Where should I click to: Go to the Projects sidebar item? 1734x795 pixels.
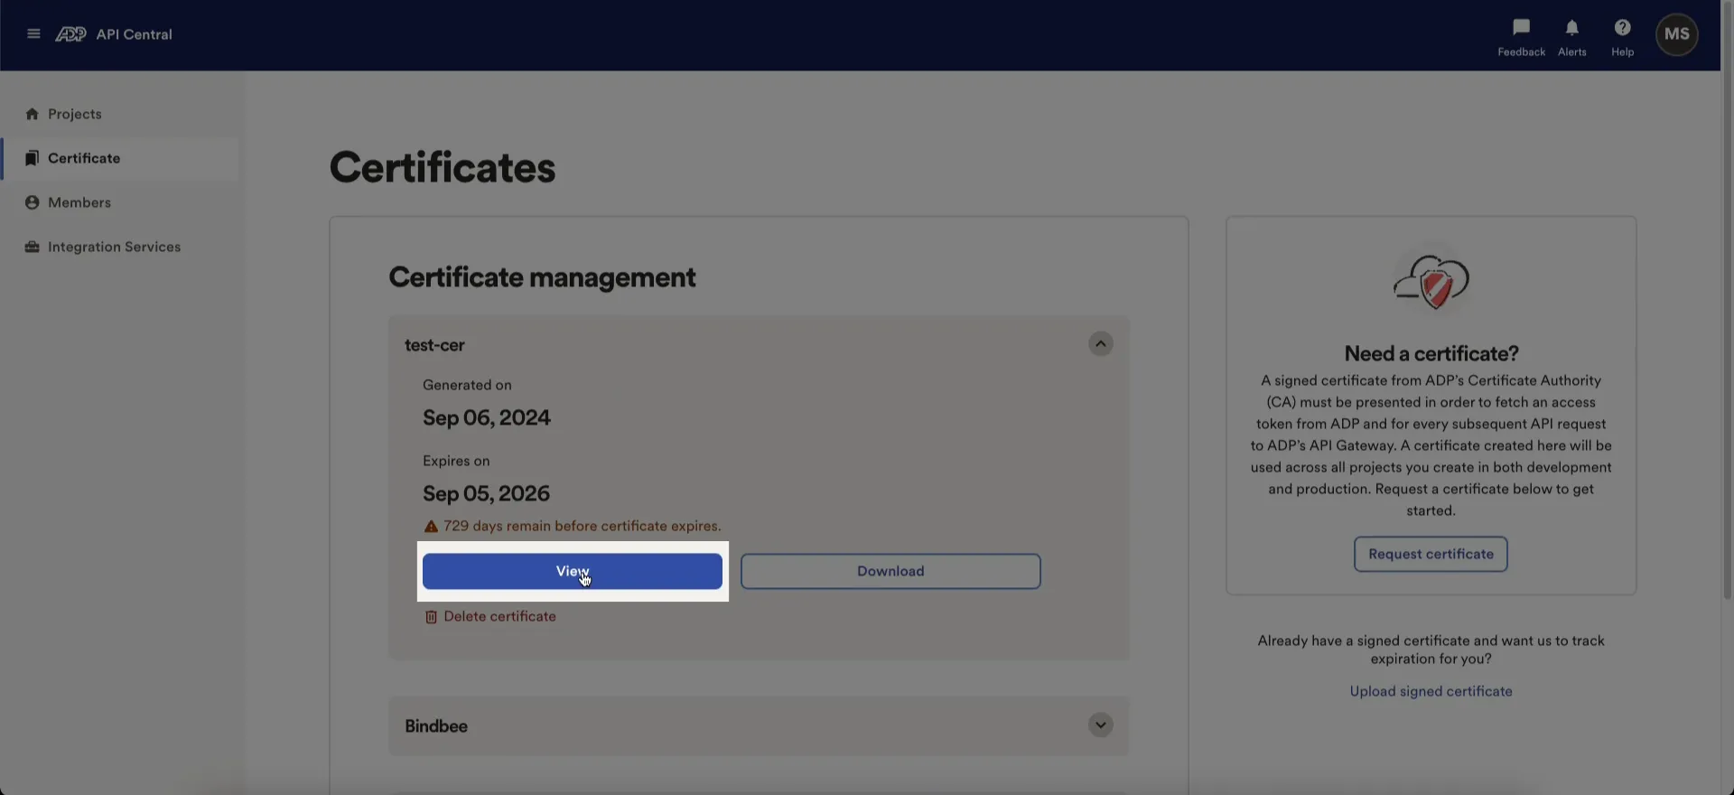tap(121, 114)
